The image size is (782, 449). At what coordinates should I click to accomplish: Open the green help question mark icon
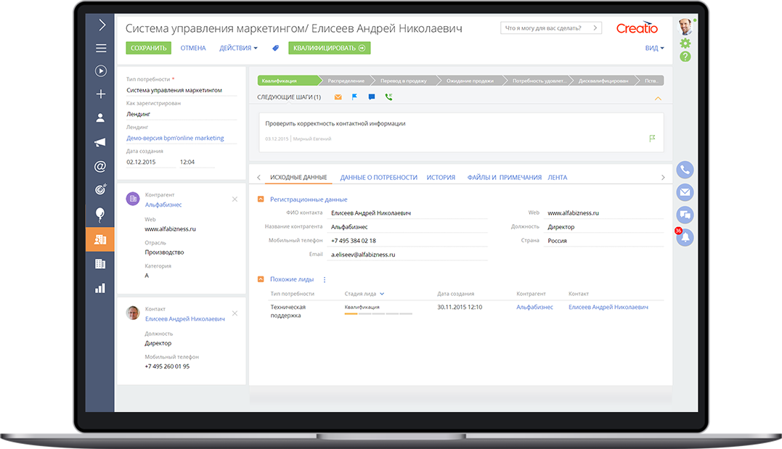(x=685, y=57)
